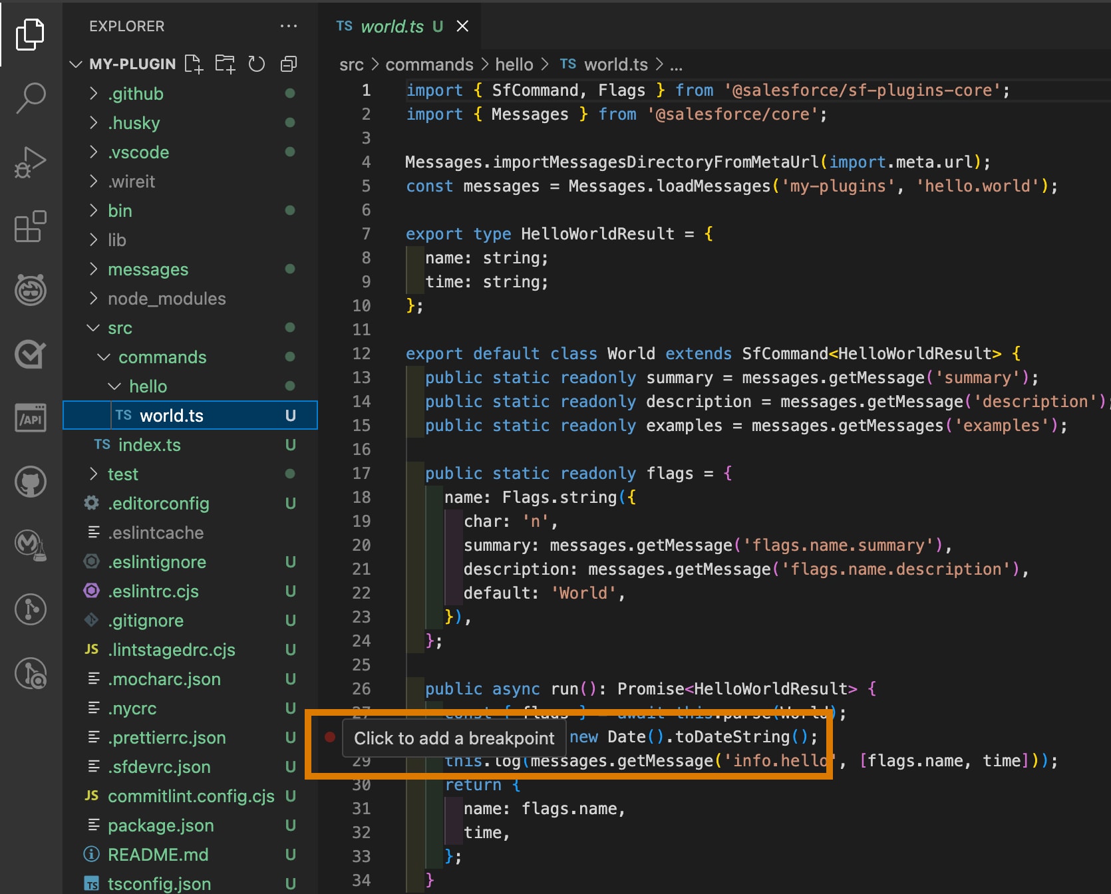Open the .eslintignore file
1111x894 pixels.
[190, 562]
